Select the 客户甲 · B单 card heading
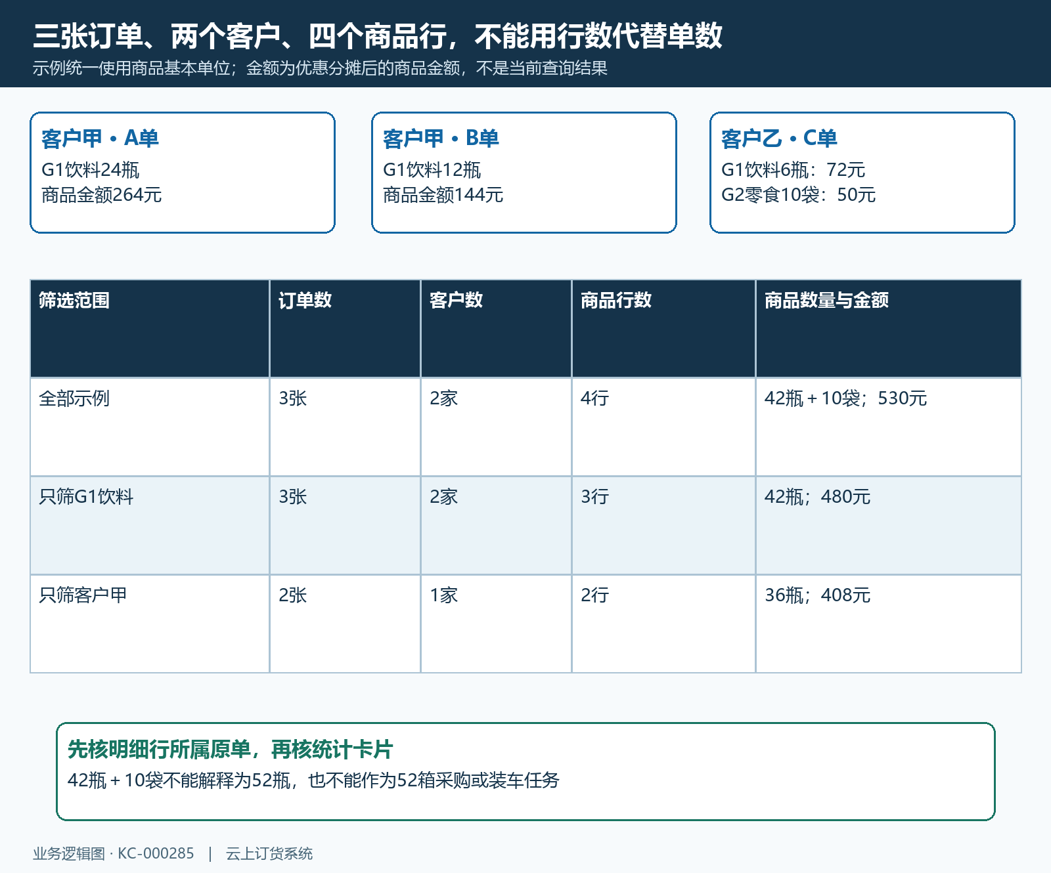The image size is (1051, 873). point(441,138)
